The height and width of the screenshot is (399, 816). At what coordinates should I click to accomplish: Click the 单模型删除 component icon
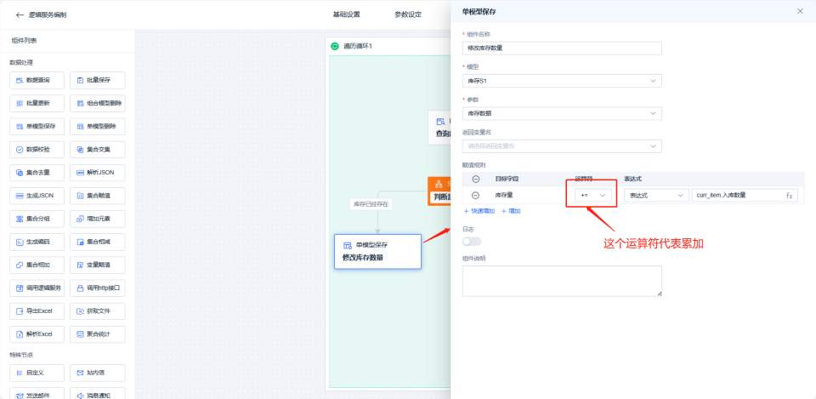[x=80, y=127]
